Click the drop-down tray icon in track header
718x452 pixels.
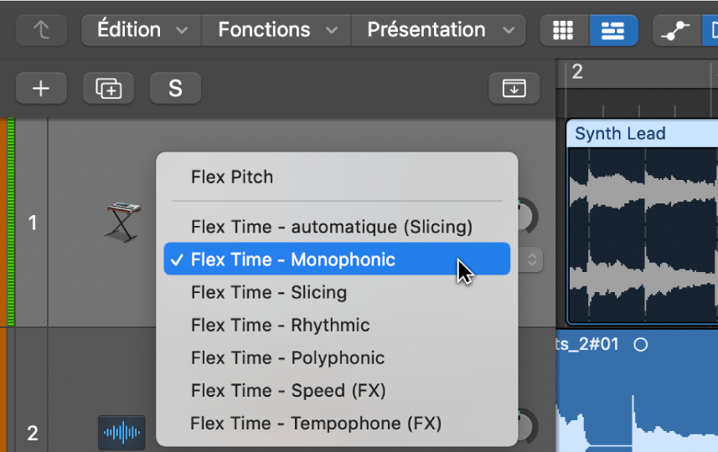click(x=513, y=88)
